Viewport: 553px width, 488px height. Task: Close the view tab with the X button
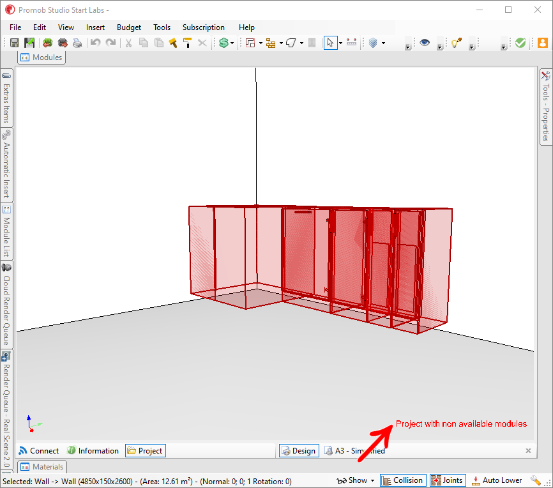pos(528,450)
